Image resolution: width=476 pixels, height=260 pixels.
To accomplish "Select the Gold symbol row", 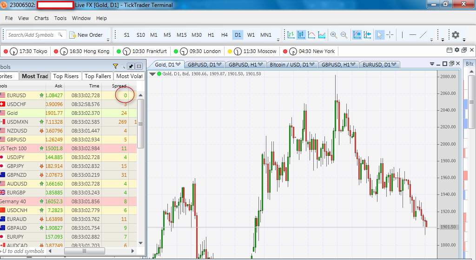I will click(x=68, y=113).
